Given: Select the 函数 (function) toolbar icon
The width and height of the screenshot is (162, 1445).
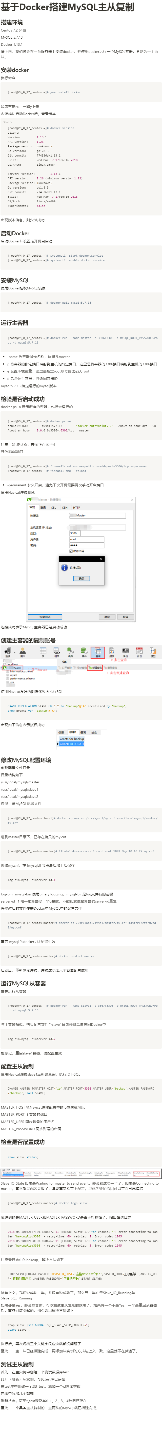Looking at the screenshot, I should 70,652.
